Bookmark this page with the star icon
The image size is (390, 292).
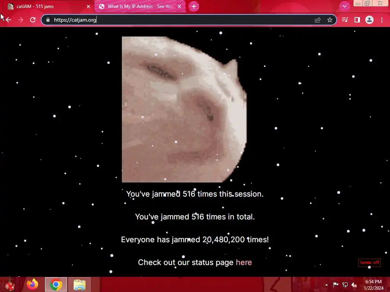coord(330,20)
